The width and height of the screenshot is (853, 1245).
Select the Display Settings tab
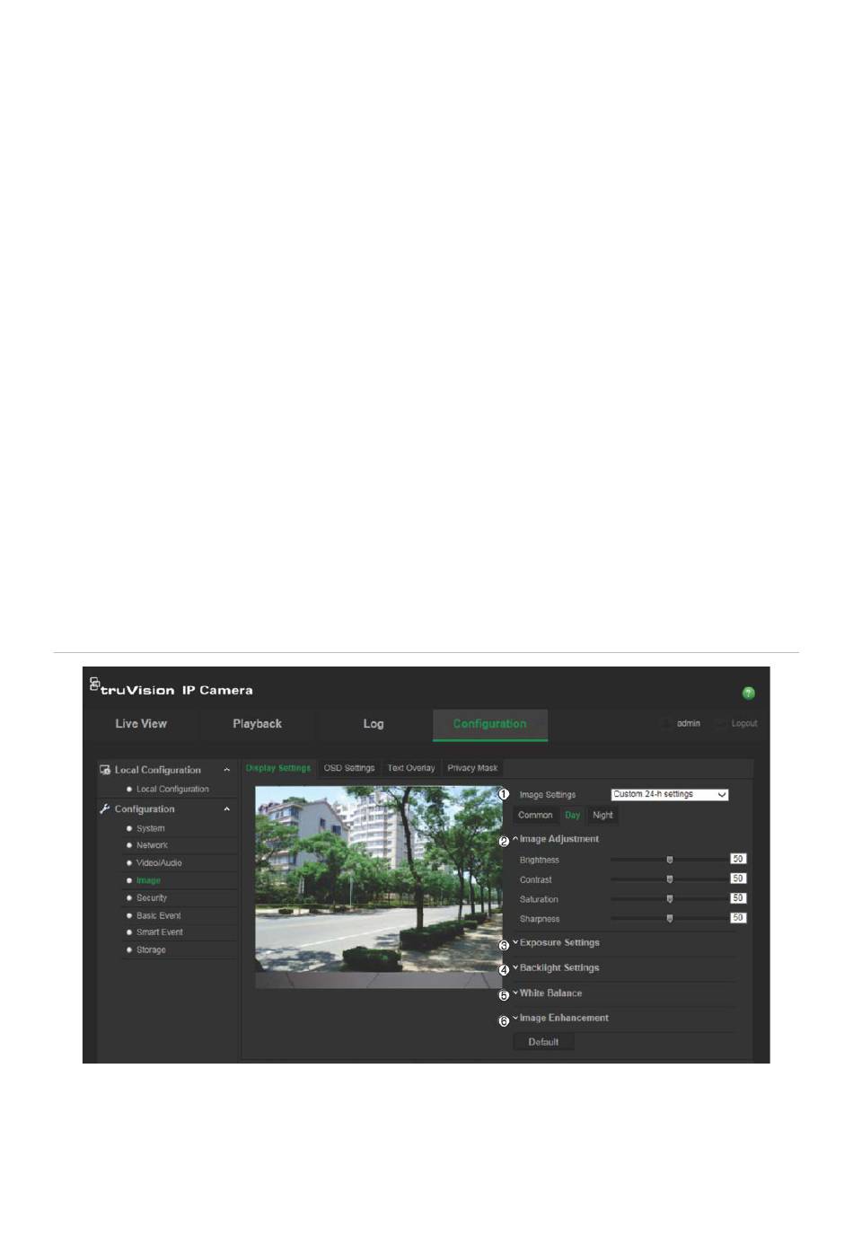coord(278,768)
